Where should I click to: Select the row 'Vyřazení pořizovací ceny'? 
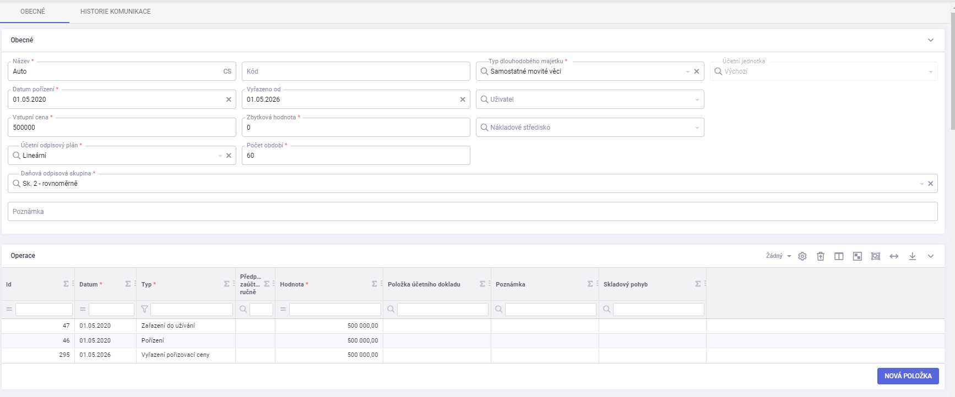(x=473, y=355)
